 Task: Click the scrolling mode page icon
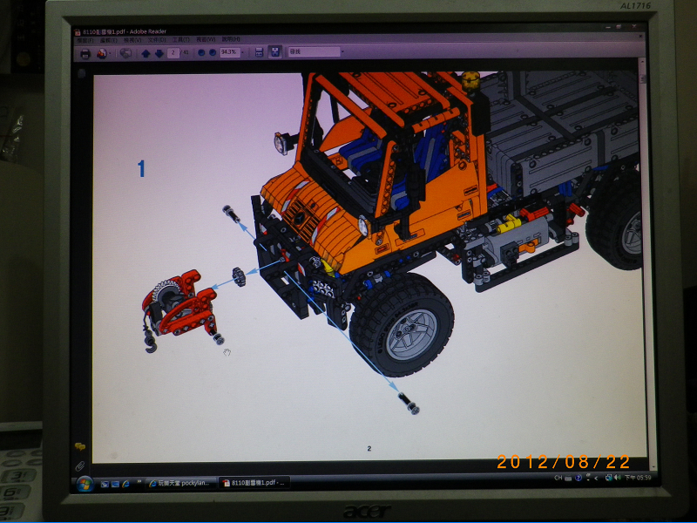coord(259,52)
